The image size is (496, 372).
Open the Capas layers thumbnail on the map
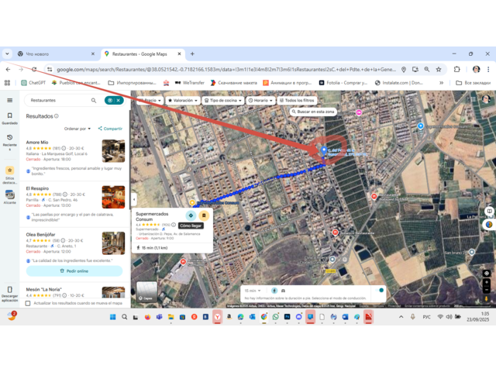146,292
